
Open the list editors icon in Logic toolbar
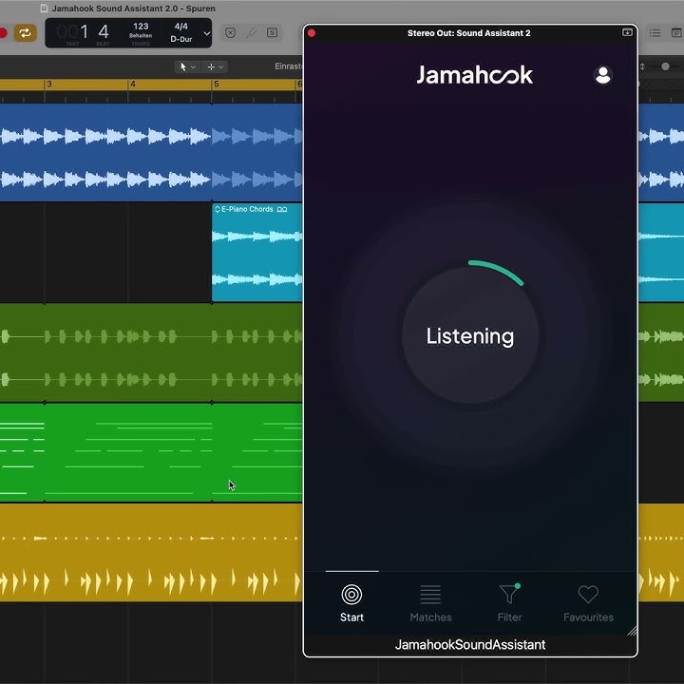[655, 33]
